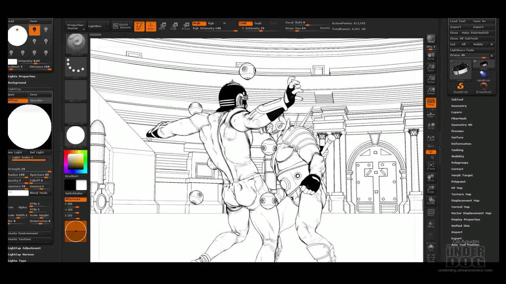This screenshot has height=284, width=506.
Task: Enable the light bulb right of the active one
Action: (x=46, y=30)
